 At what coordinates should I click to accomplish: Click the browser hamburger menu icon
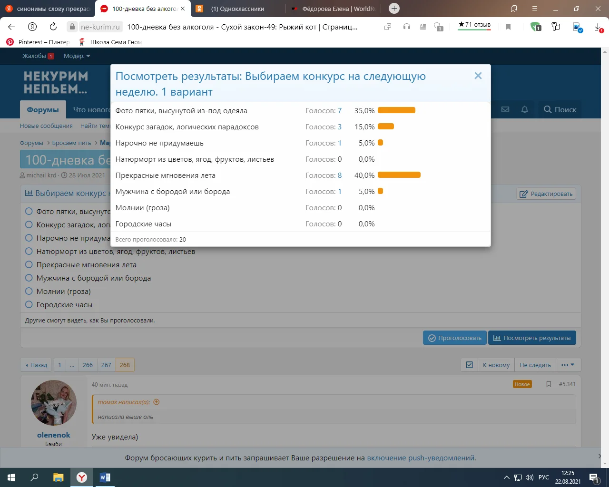[x=535, y=9]
